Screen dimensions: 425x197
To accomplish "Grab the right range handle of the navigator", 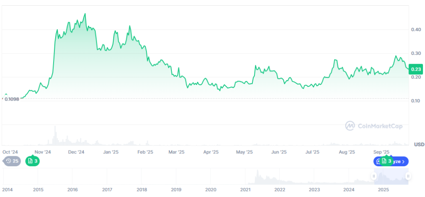I will (x=408, y=177).
